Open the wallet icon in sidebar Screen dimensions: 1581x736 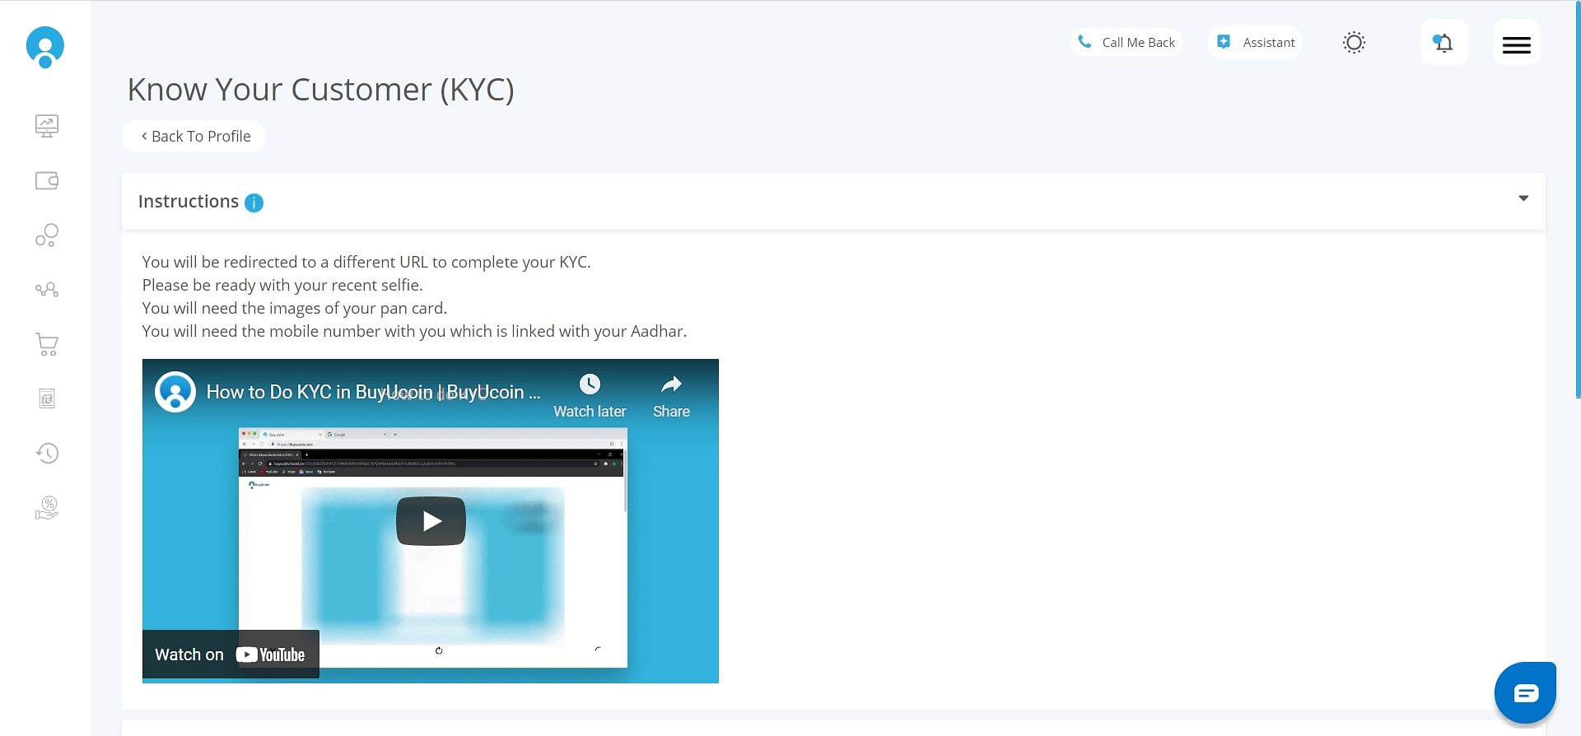pos(47,180)
